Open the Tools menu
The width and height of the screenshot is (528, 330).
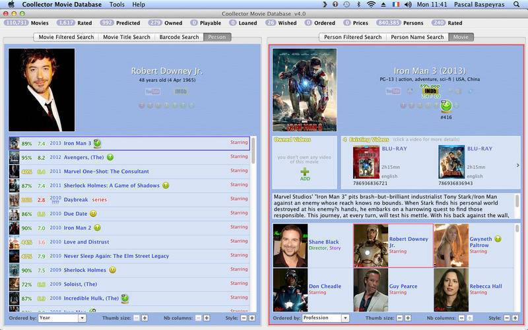[x=117, y=5]
